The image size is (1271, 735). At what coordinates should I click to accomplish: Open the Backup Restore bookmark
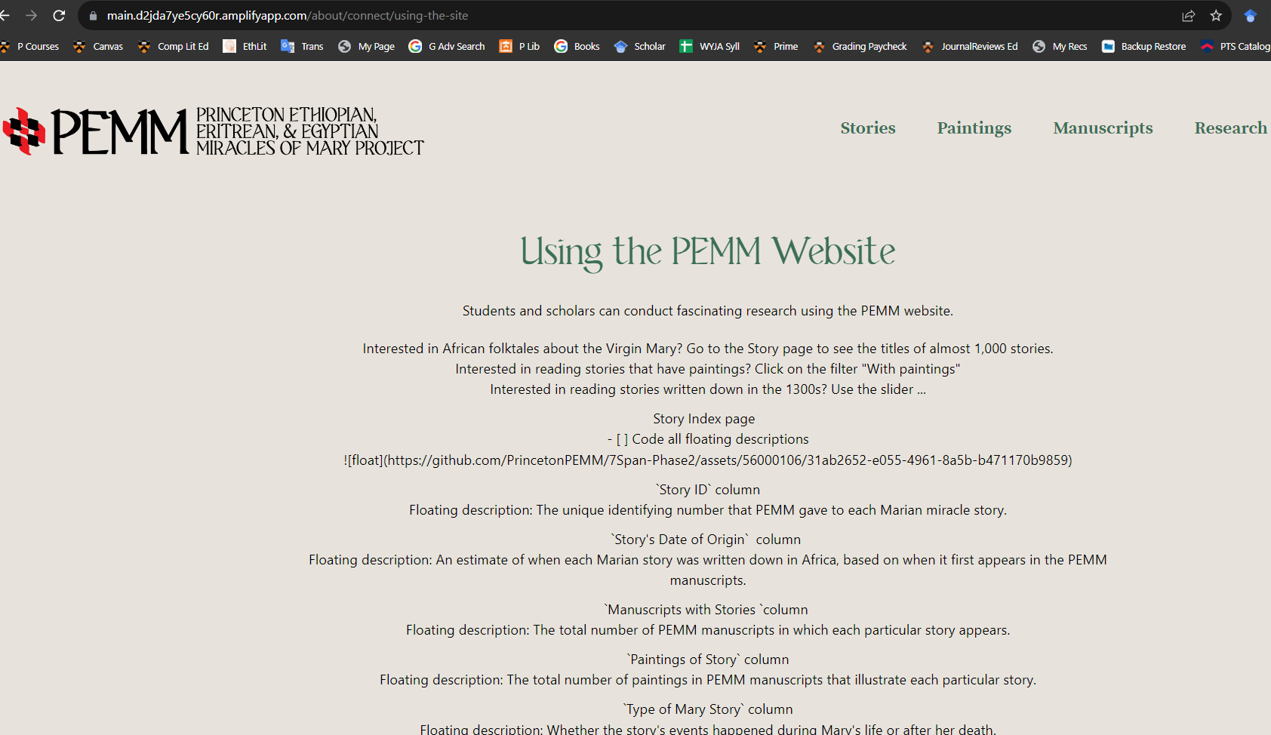coord(1143,46)
